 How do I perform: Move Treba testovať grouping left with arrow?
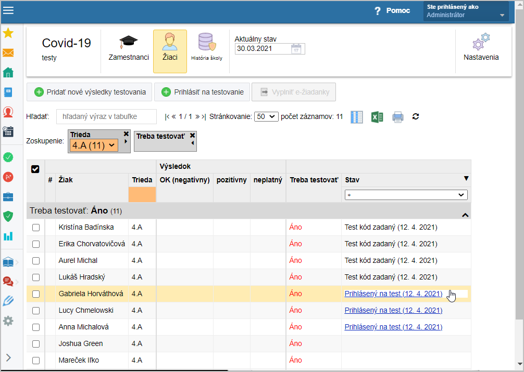coord(193,143)
